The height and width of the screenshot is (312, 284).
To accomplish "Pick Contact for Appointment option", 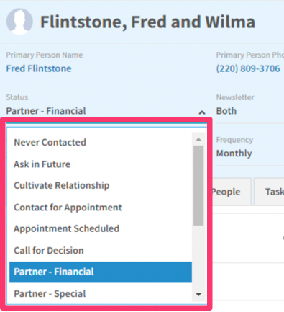I will click(101, 208).
